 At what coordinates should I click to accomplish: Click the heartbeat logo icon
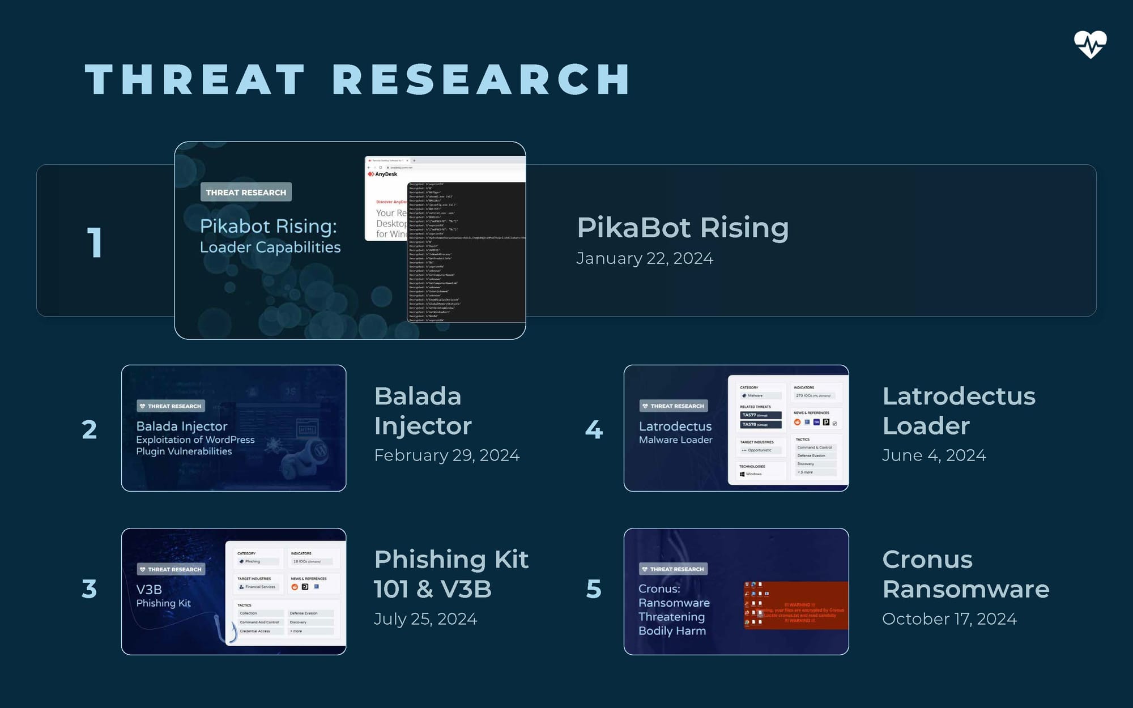pyautogui.click(x=1090, y=44)
